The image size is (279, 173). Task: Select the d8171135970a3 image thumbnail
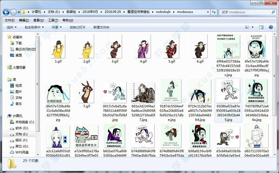tap(256, 136)
